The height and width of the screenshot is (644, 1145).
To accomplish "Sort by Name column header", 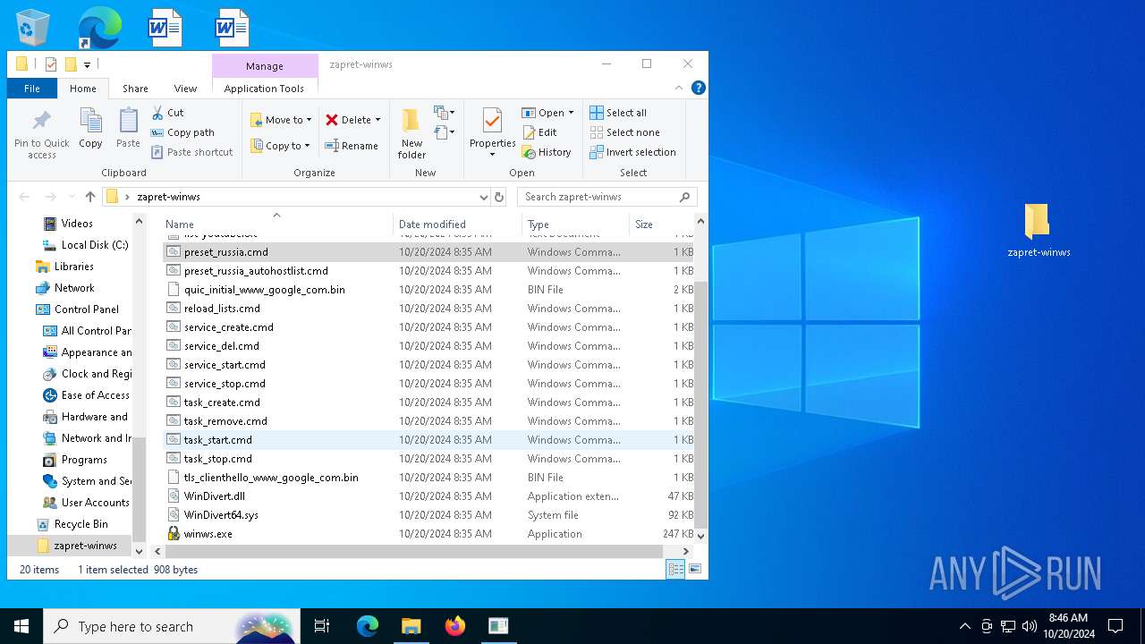I will click(277, 225).
